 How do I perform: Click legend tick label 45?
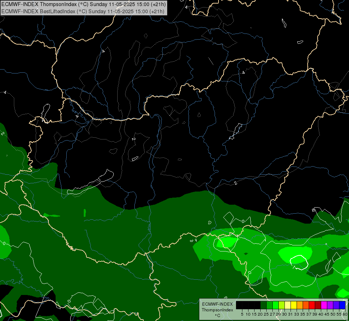tap(327, 314)
